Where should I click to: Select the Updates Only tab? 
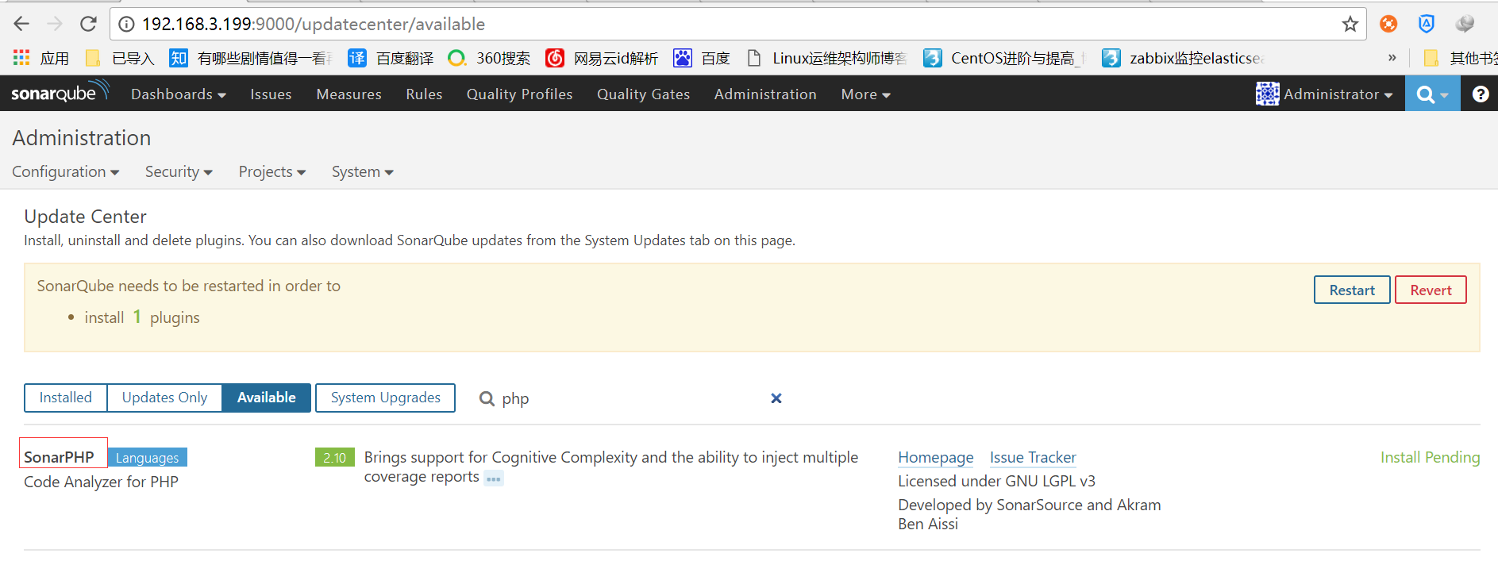(x=164, y=398)
